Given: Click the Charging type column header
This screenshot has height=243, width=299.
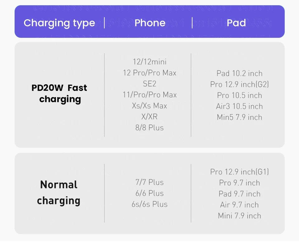Looking at the screenshot, I should [x=59, y=23].
